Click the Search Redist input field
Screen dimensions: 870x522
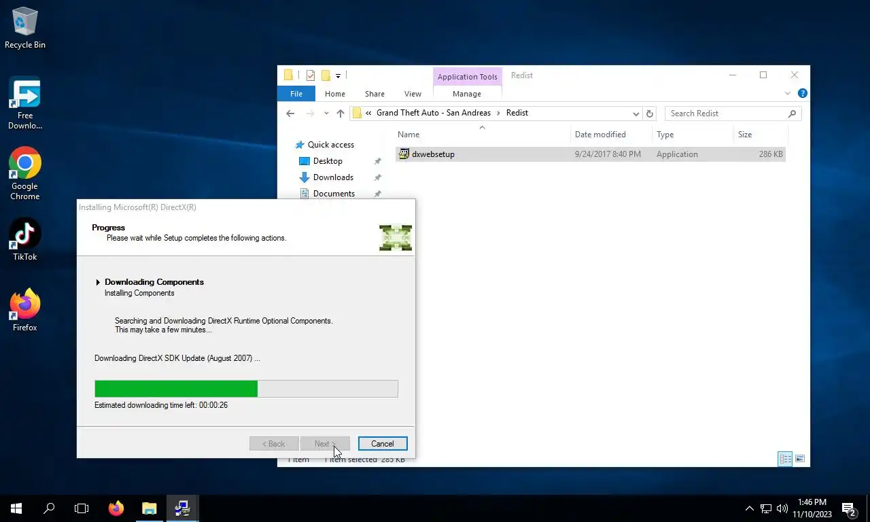pyautogui.click(x=726, y=114)
